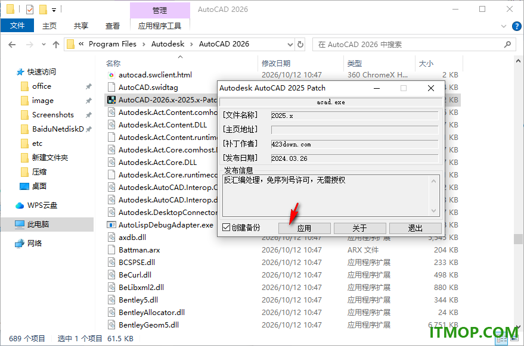Viewport: 524px width, 346px height.
Task: Select the AutoLispDebugAdapter.exe file icon
Action: tap(111, 225)
